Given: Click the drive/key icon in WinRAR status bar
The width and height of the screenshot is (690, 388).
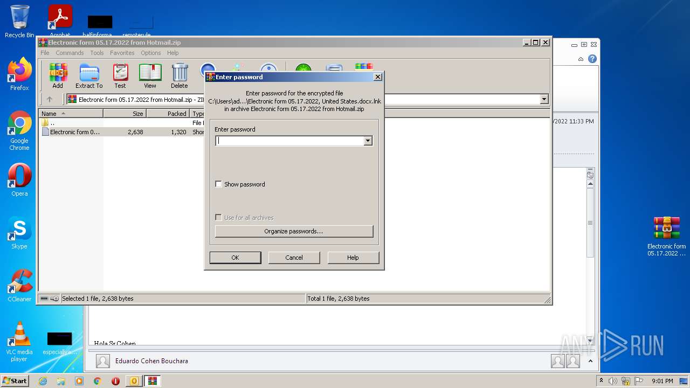Looking at the screenshot, I should (x=50, y=299).
